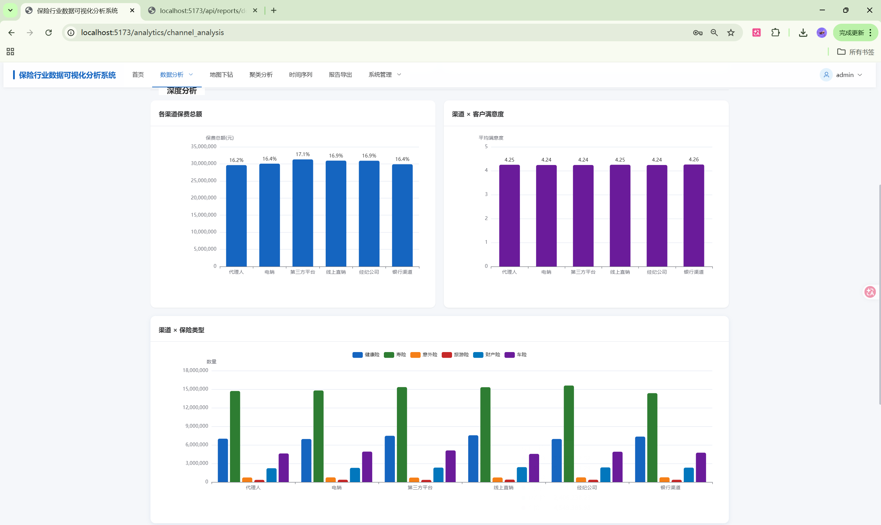This screenshot has height=525, width=881.
Task: Click the browser reload page icon
Action: point(49,33)
